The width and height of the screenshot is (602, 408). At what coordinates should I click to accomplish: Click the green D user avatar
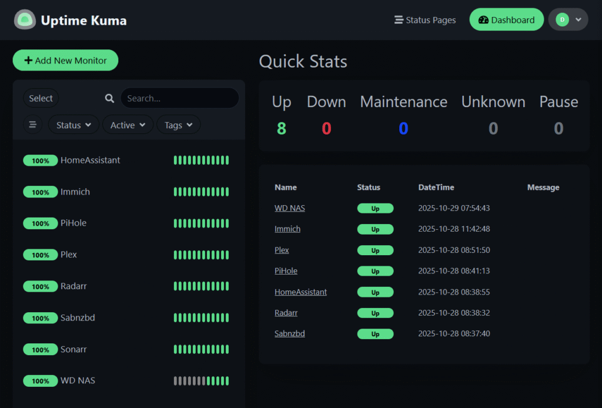click(562, 19)
